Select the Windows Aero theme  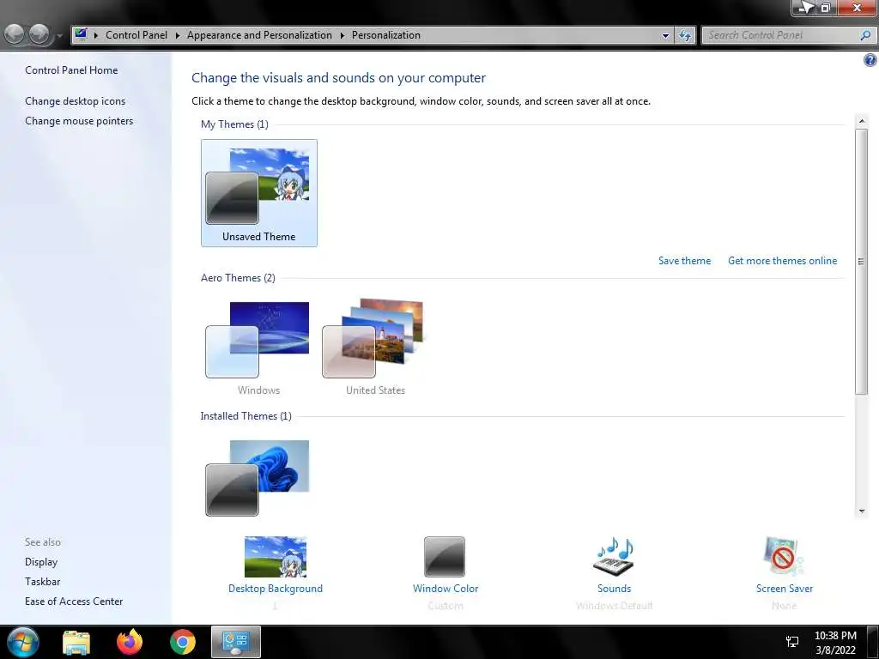point(259,347)
